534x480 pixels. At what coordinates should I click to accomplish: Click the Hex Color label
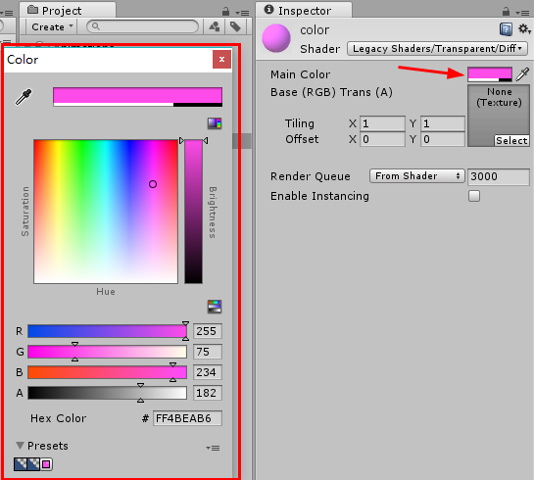click(x=58, y=418)
